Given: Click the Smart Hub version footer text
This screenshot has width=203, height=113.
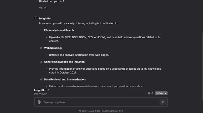Looking at the screenshot, I should 101,111.
